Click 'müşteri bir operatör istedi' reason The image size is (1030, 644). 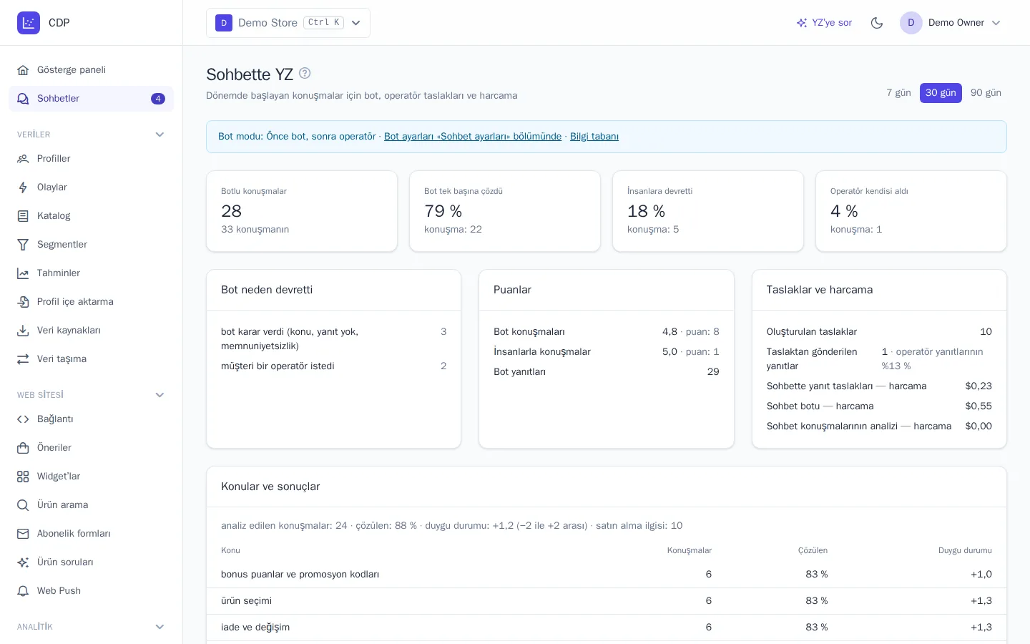[x=278, y=366]
